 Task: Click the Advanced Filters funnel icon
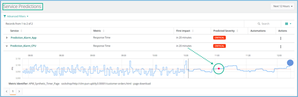click(5, 16)
